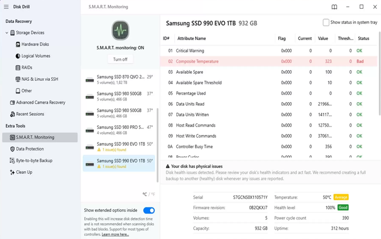The height and width of the screenshot is (239, 381).
Task: Click the RAIDs icon in sidebar
Action: click(18, 68)
